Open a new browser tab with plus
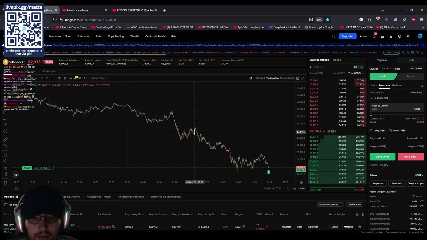The image size is (427, 240). (x=164, y=10)
